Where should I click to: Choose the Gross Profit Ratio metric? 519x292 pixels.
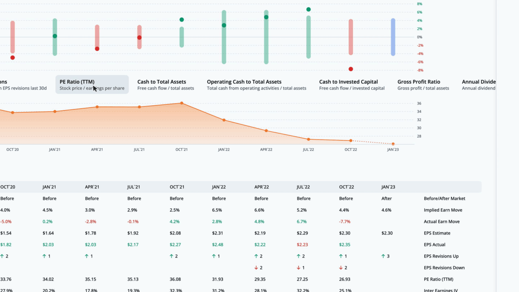[x=423, y=85]
